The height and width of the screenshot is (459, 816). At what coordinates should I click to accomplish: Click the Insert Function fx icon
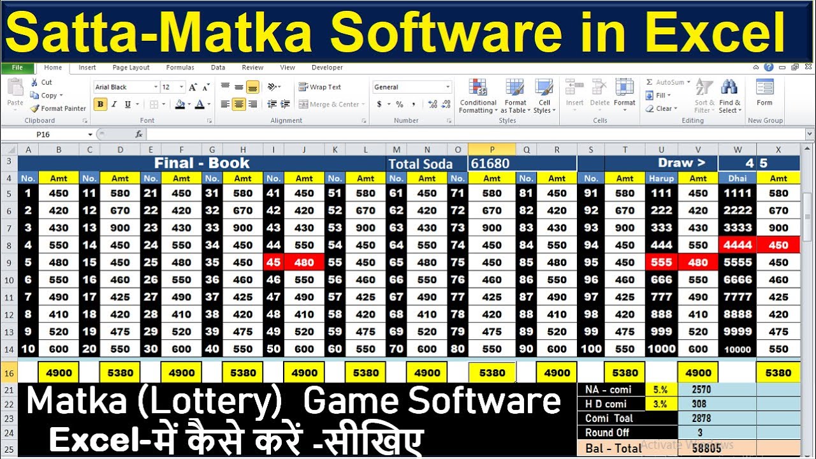tap(139, 135)
